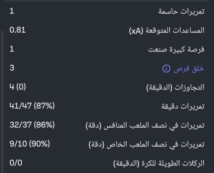Click the 32/37 (86%) value
This screenshot has width=214, height=173.
point(32,125)
